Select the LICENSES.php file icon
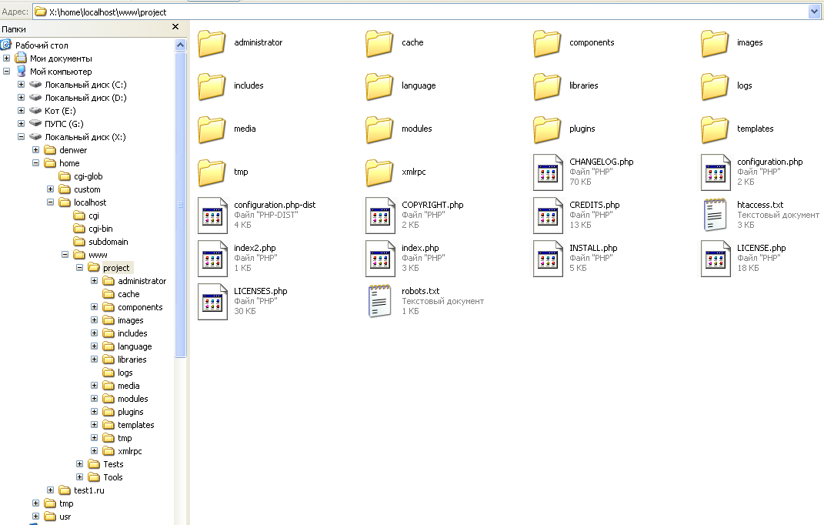This screenshot has height=525, width=824. pos(213,302)
